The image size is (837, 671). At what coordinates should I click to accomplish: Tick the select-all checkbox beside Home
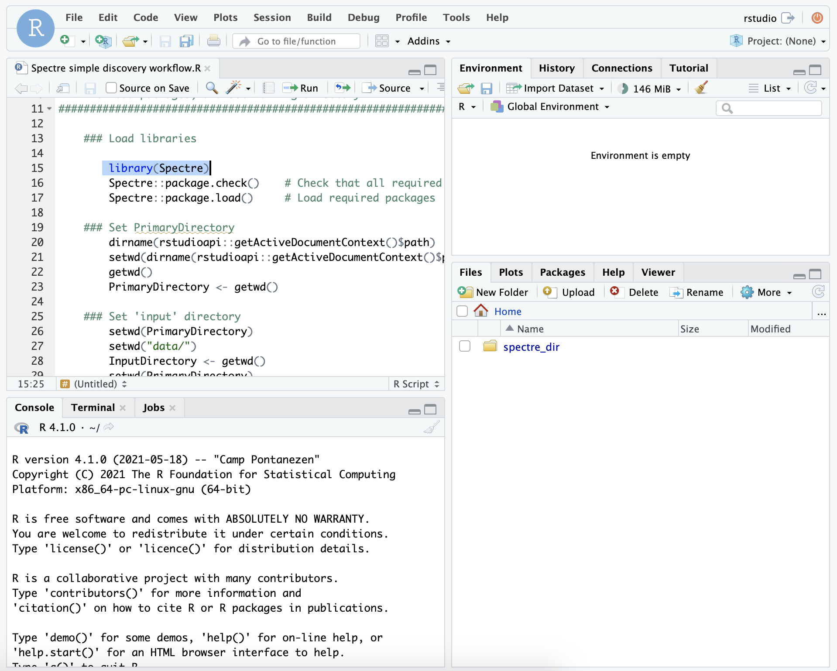point(462,311)
